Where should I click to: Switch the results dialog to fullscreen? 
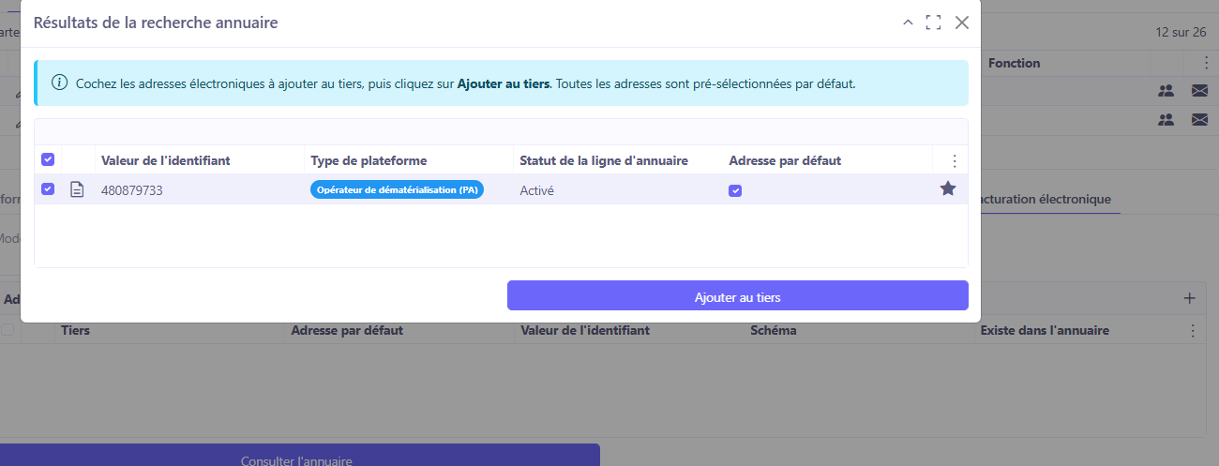tap(933, 23)
